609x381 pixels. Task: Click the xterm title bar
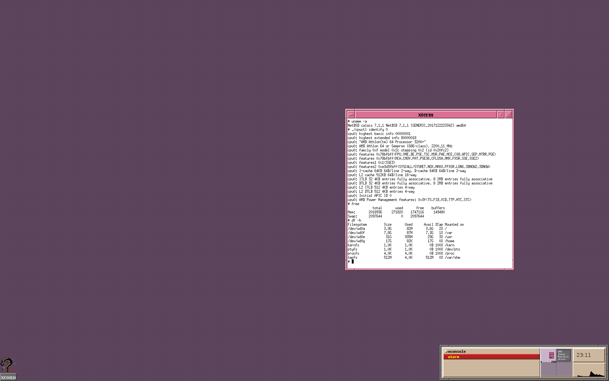[x=425, y=115]
